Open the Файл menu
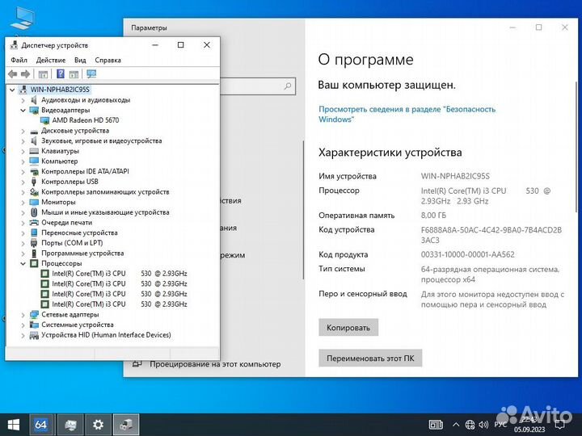 (x=19, y=60)
